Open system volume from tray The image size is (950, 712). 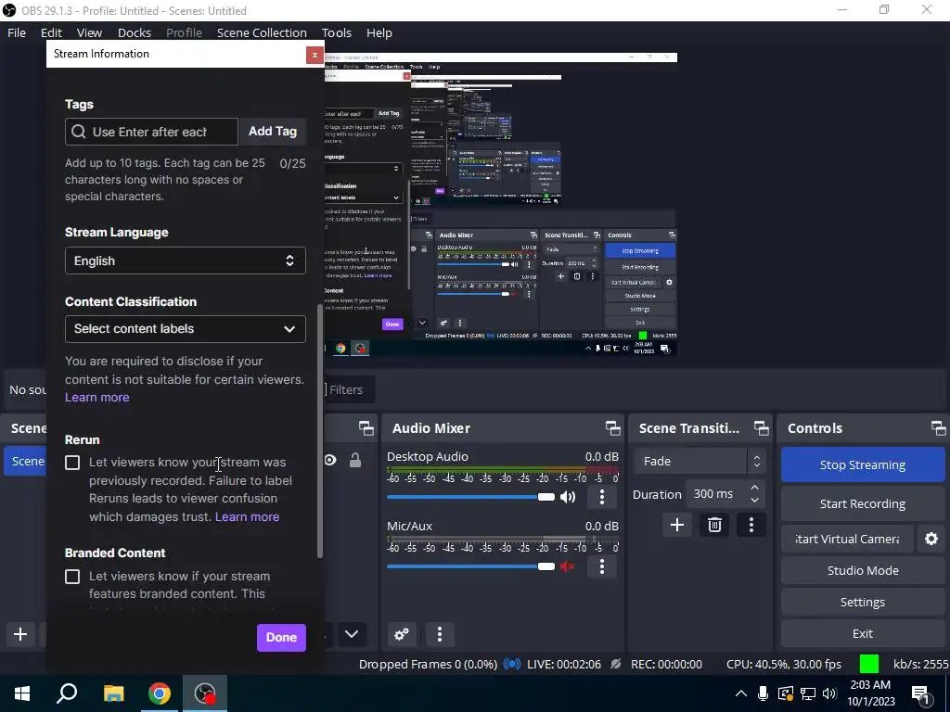pos(830,693)
